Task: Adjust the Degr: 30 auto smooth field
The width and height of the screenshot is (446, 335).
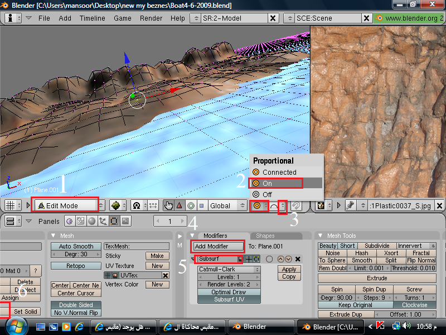Action: pos(76,254)
